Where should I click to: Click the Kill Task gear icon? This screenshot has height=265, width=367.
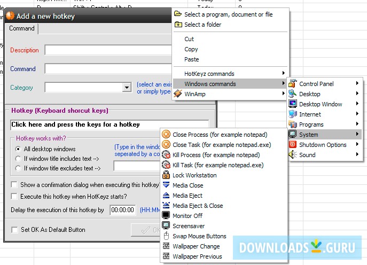tap(166, 165)
